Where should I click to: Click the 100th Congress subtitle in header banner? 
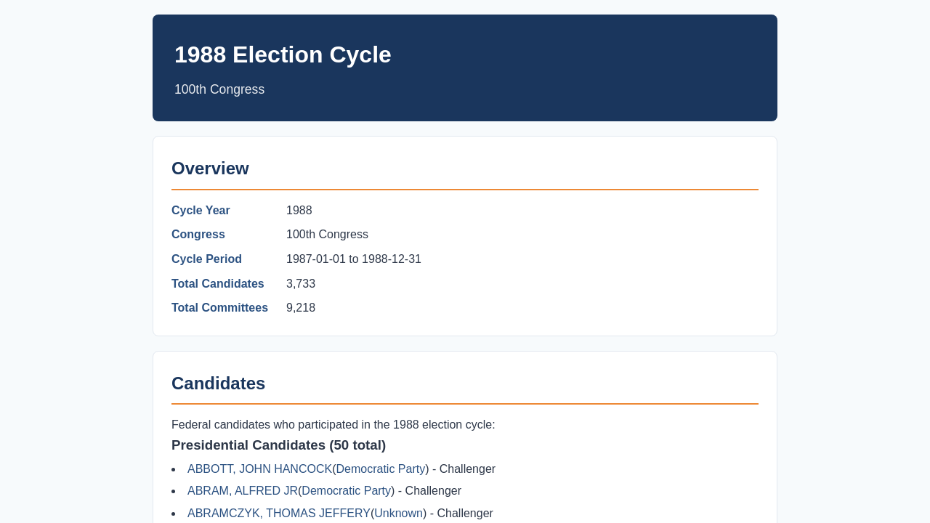click(219, 89)
